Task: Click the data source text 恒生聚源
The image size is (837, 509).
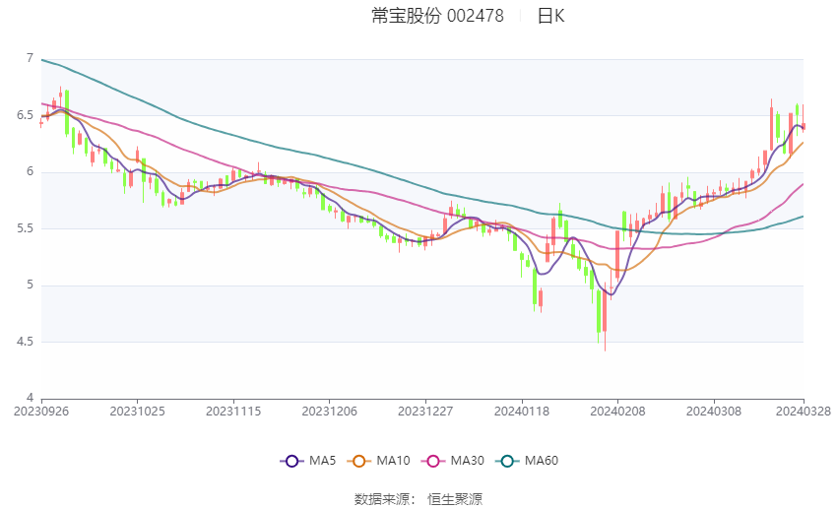Action: (x=455, y=499)
